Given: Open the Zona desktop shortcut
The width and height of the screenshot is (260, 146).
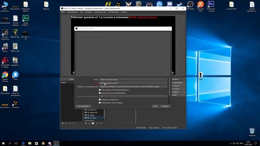Looking at the screenshot, I should (x=15, y=76).
